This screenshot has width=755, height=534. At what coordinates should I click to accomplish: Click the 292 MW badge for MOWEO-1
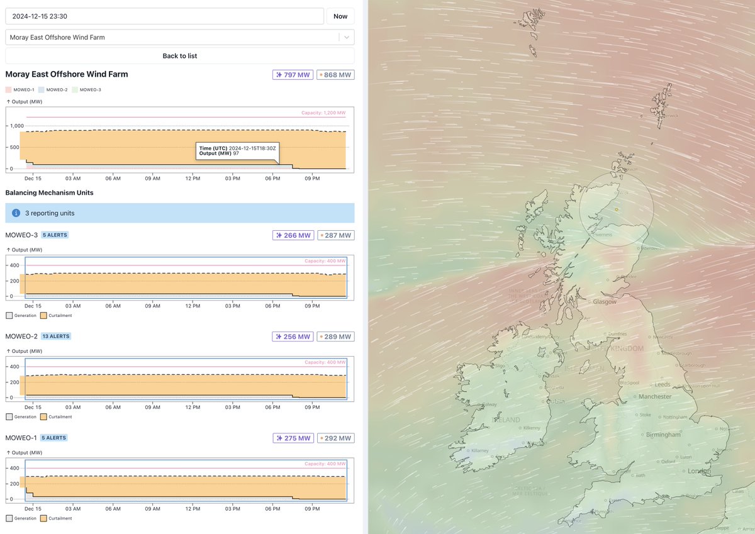click(335, 438)
